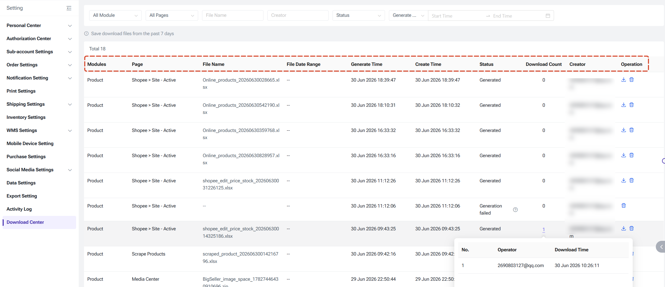Collapse the Setting sidebar menu icon
This screenshot has width=665, height=287.
[69, 8]
